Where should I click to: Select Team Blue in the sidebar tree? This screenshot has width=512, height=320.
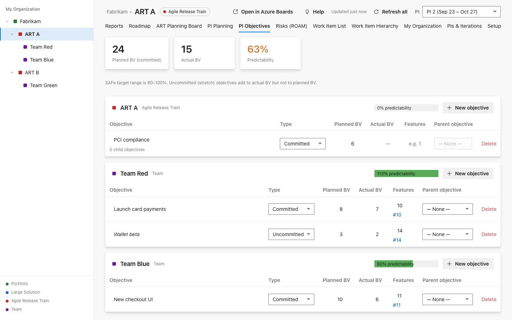pos(47,60)
